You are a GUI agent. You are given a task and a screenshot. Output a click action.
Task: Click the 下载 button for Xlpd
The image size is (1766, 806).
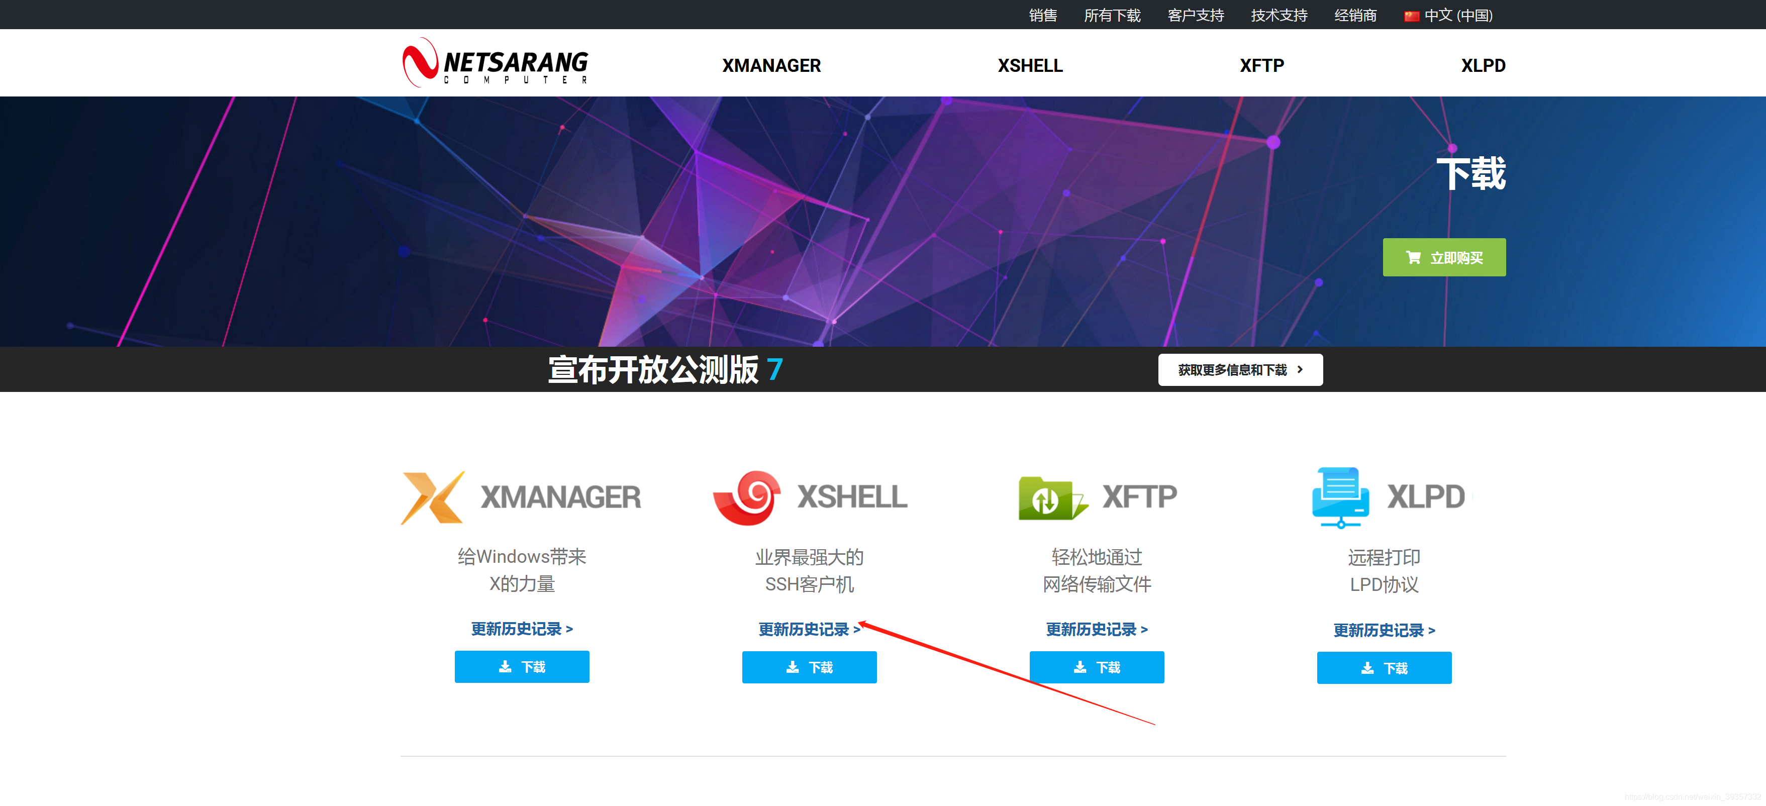1384,667
